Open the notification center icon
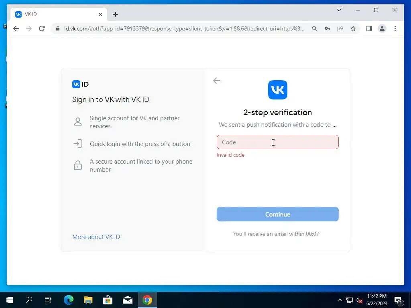 [x=398, y=300]
